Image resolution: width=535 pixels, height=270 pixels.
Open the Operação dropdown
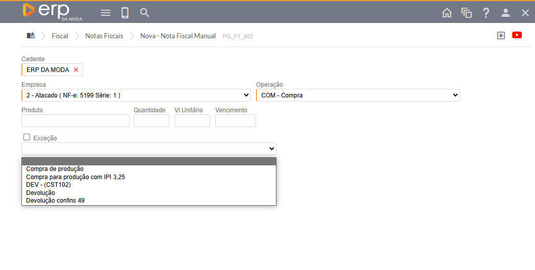pyautogui.click(x=358, y=95)
